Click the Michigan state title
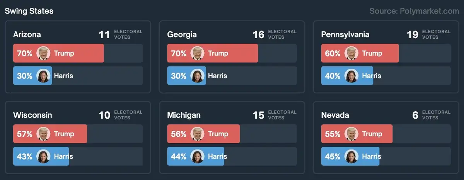This screenshot has height=180, width=464. click(184, 115)
